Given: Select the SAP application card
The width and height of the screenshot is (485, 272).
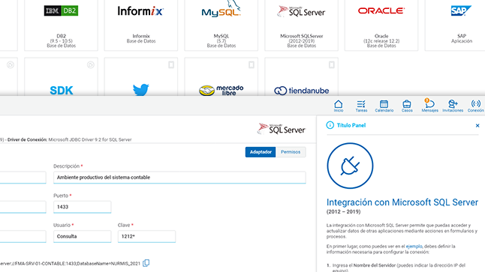Looking at the screenshot, I should coord(455,25).
